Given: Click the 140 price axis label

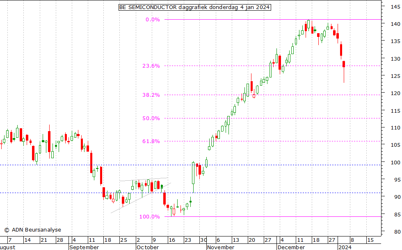Looking at the screenshot, I should tap(395, 24).
